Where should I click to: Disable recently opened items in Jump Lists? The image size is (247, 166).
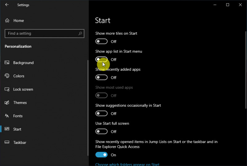click(x=102, y=155)
